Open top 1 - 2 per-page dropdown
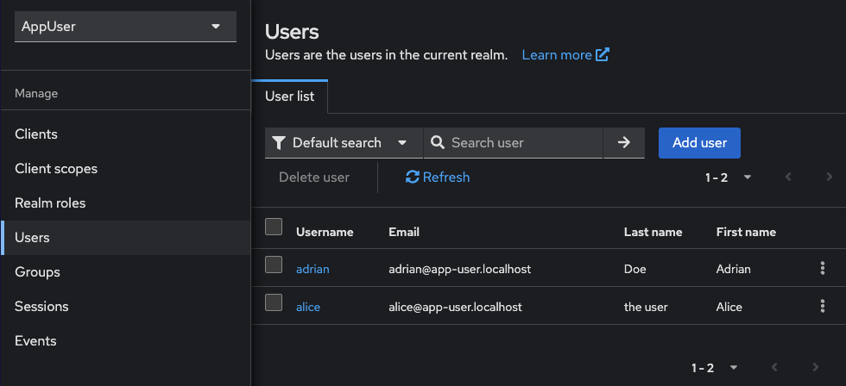The width and height of the screenshot is (846, 386). click(729, 177)
